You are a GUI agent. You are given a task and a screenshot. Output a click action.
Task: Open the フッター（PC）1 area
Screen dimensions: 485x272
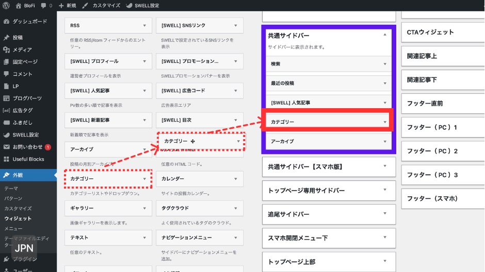click(x=443, y=127)
